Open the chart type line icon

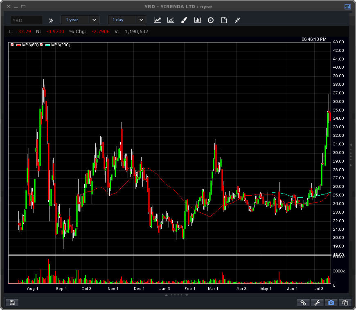coord(157,20)
